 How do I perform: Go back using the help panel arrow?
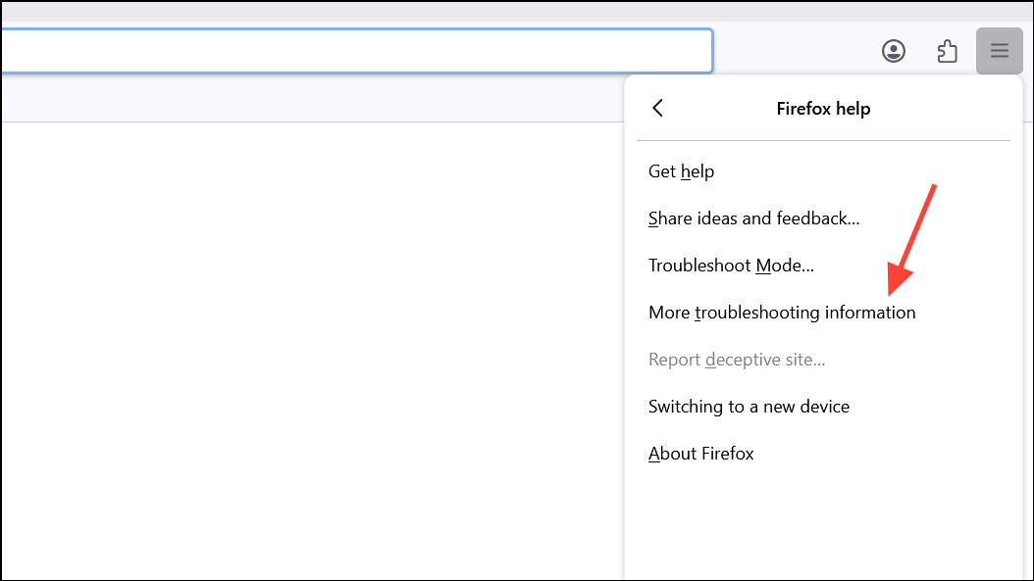658,108
